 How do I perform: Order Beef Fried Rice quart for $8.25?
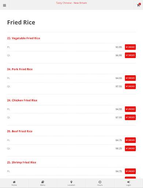130,148
